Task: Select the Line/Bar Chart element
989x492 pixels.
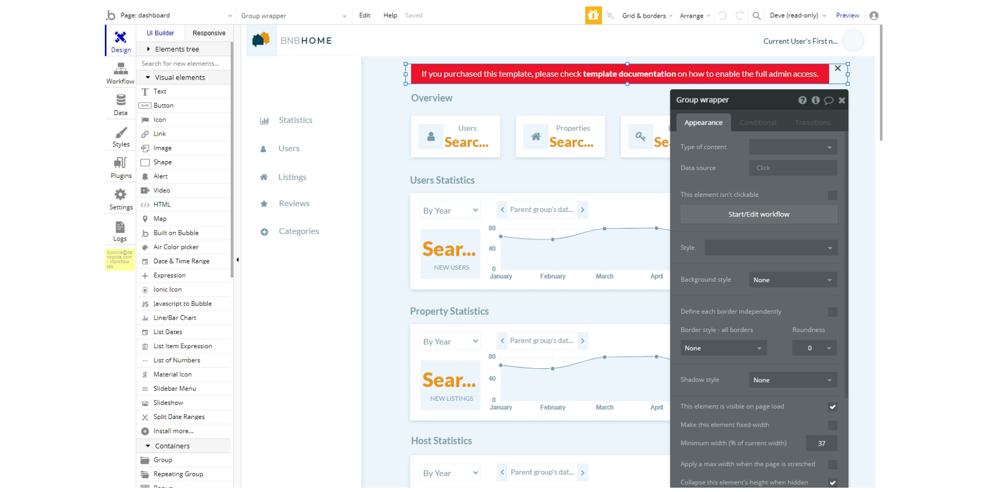Action: coord(184,318)
